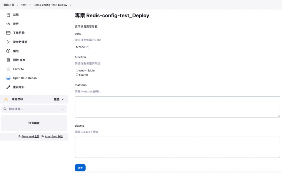Viewport: 282px width, 173px height.
Task: Click the slash shortcut badge in filter box
Action: 63,109
